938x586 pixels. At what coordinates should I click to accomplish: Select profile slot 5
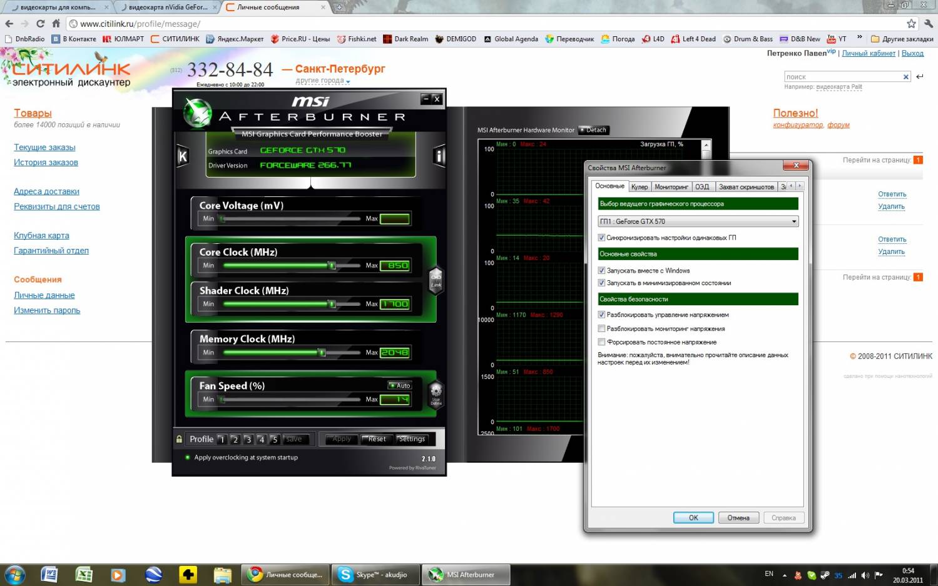click(275, 439)
